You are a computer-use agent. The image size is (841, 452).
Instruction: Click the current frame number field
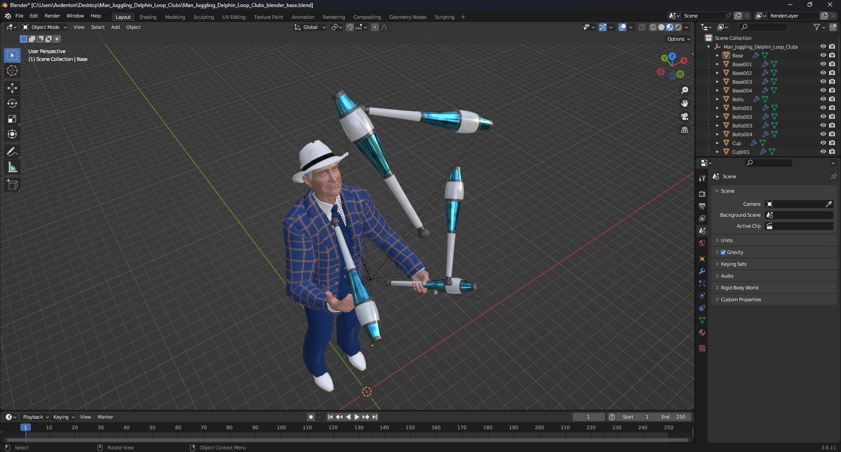coord(588,417)
